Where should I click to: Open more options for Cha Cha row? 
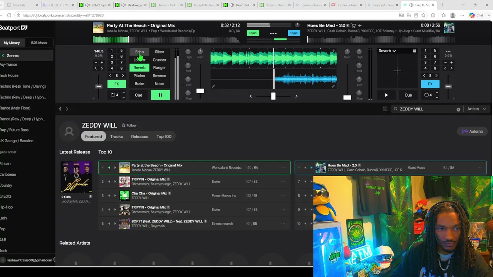[283, 195]
